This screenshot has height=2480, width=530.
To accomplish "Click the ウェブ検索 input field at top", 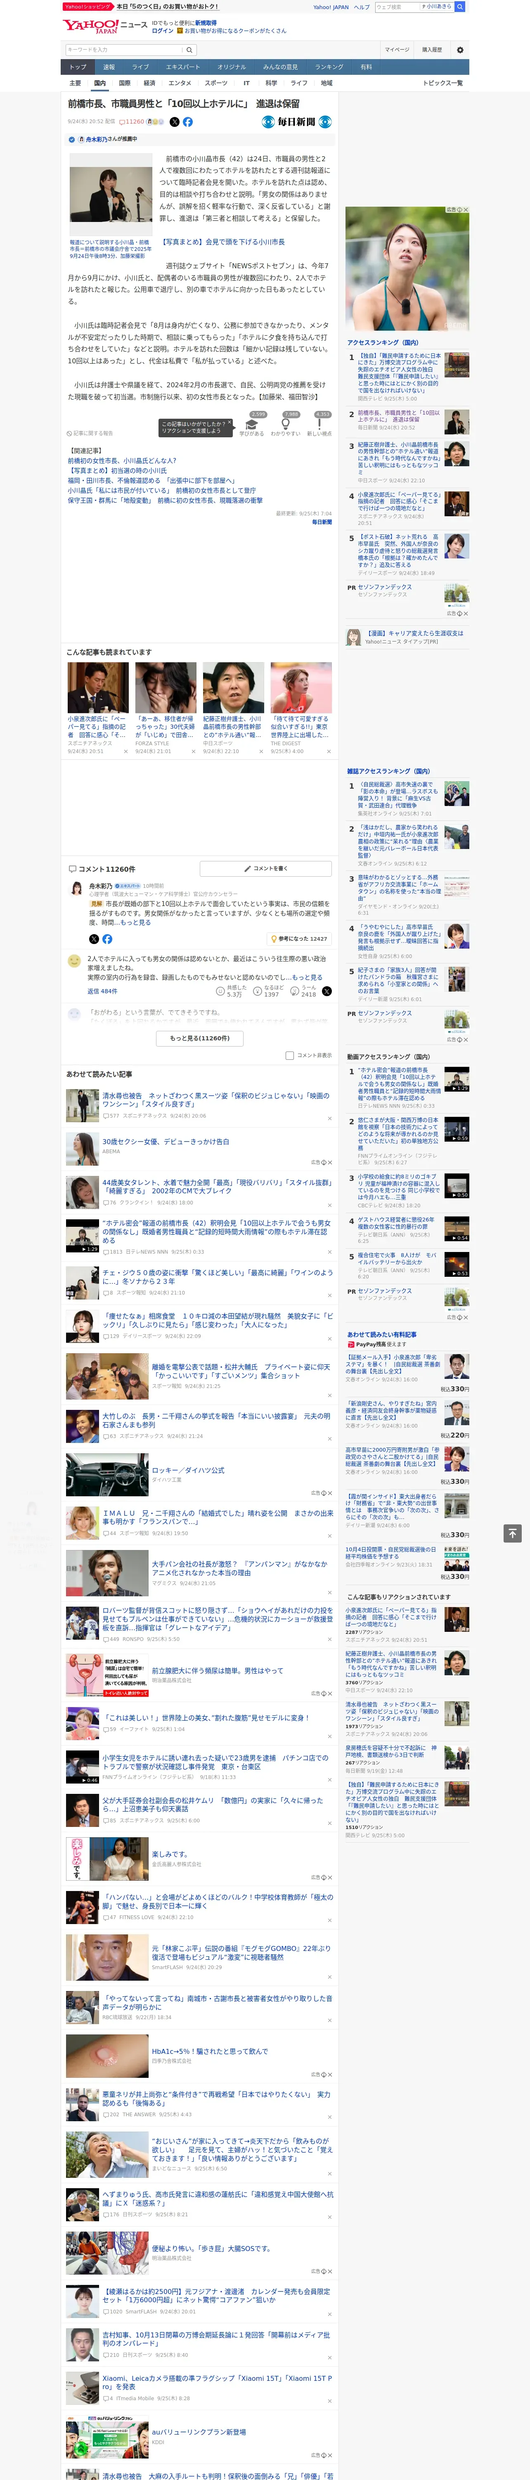I will [x=397, y=7].
